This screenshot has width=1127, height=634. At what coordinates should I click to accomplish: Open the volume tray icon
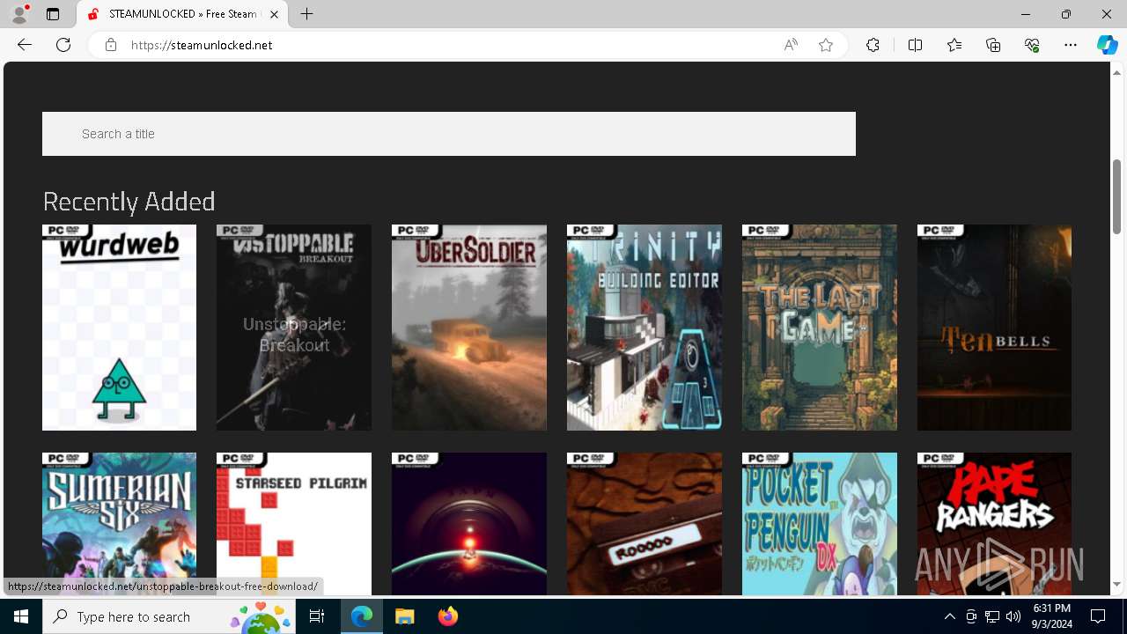click(1013, 616)
